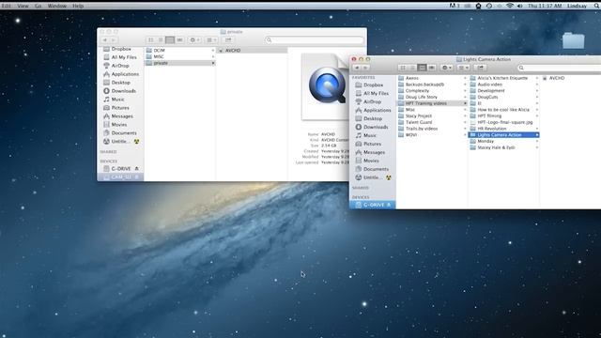This screenshot has height=338, width=601.
Task: Click the volume icon in menu bar
Action: click(x=519, y=6)
